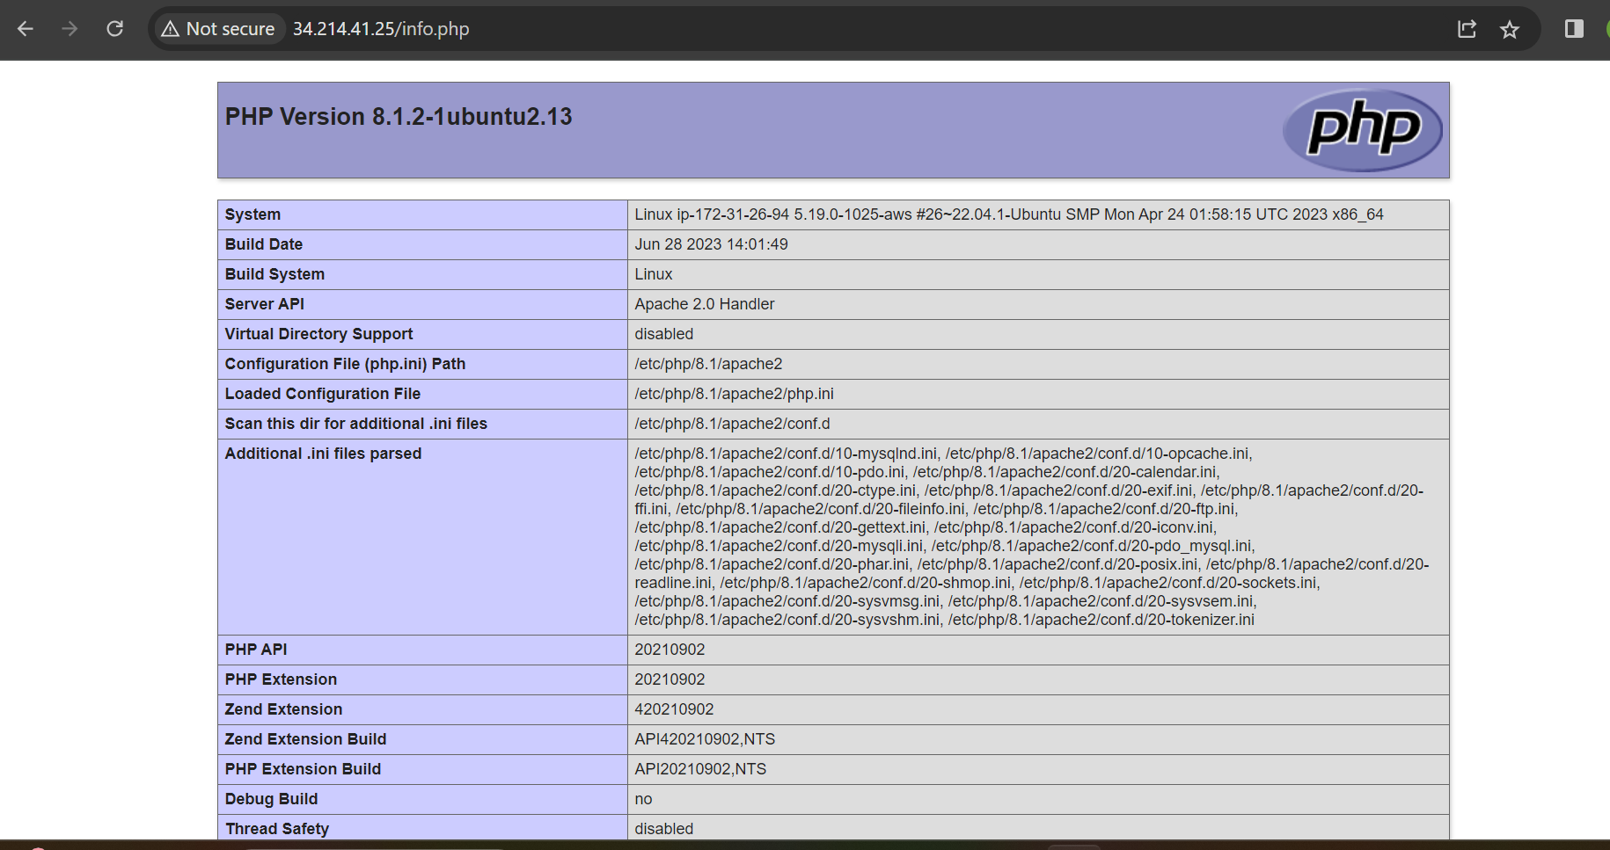
Task: Click the PHP logo image
Action: [x=1363, y=129]
